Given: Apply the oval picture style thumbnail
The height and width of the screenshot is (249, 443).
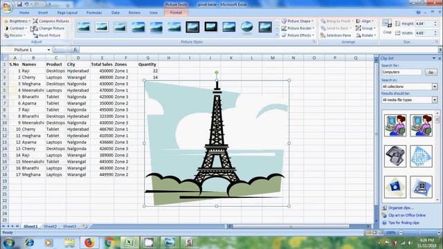Looking at the screenshot, I should pyautogui.click(x=247, y=27).
